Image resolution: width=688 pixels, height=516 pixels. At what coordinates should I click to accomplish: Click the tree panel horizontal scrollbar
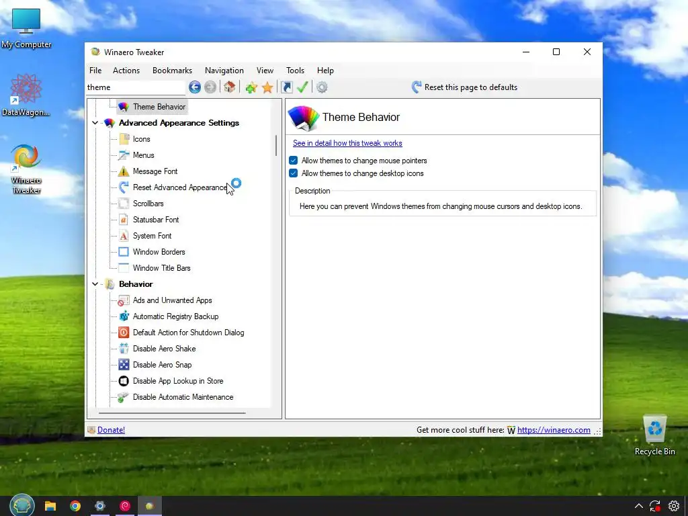[x=171, y=413]
